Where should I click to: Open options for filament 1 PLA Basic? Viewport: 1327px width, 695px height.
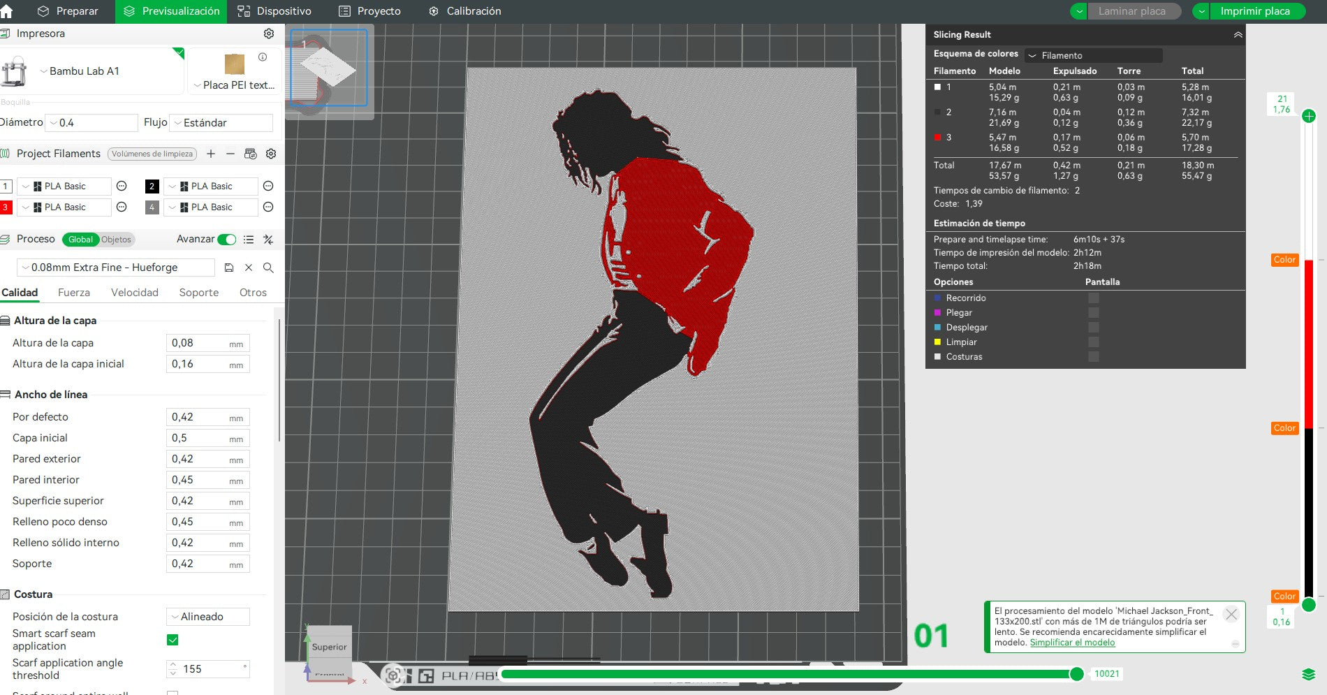coord(122,186)
